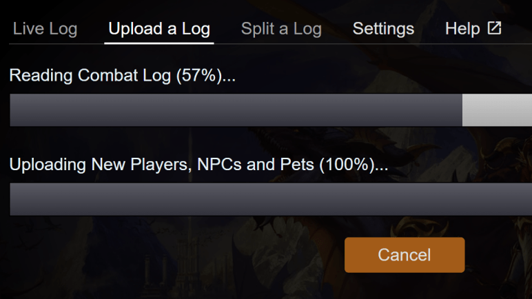Click the dark filled part of the reading bar
This screenshot has height=299, width=532.
click(234, 110)
